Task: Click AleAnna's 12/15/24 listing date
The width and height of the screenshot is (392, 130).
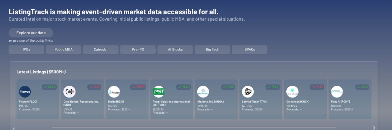Action: (x=202, y=106)
